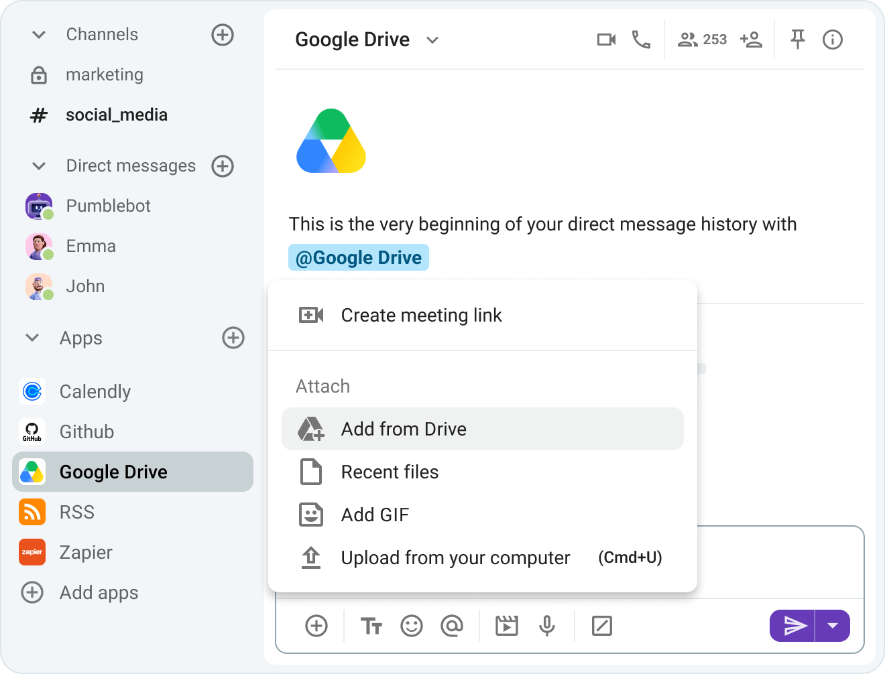Collapse the Channels section
The width and height of the screenshot is (885, 674).
[39, 35]
